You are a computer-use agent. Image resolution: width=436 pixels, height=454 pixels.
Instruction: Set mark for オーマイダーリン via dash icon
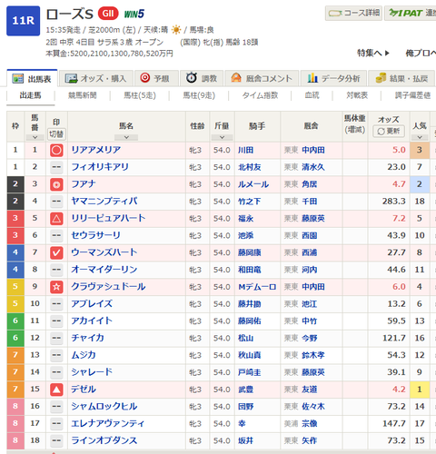pyautogui.click(x=56, y=270)
